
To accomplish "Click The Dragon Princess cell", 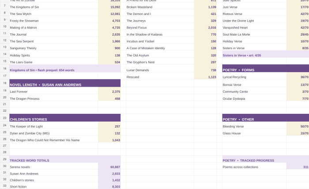I will click(54, 98).
